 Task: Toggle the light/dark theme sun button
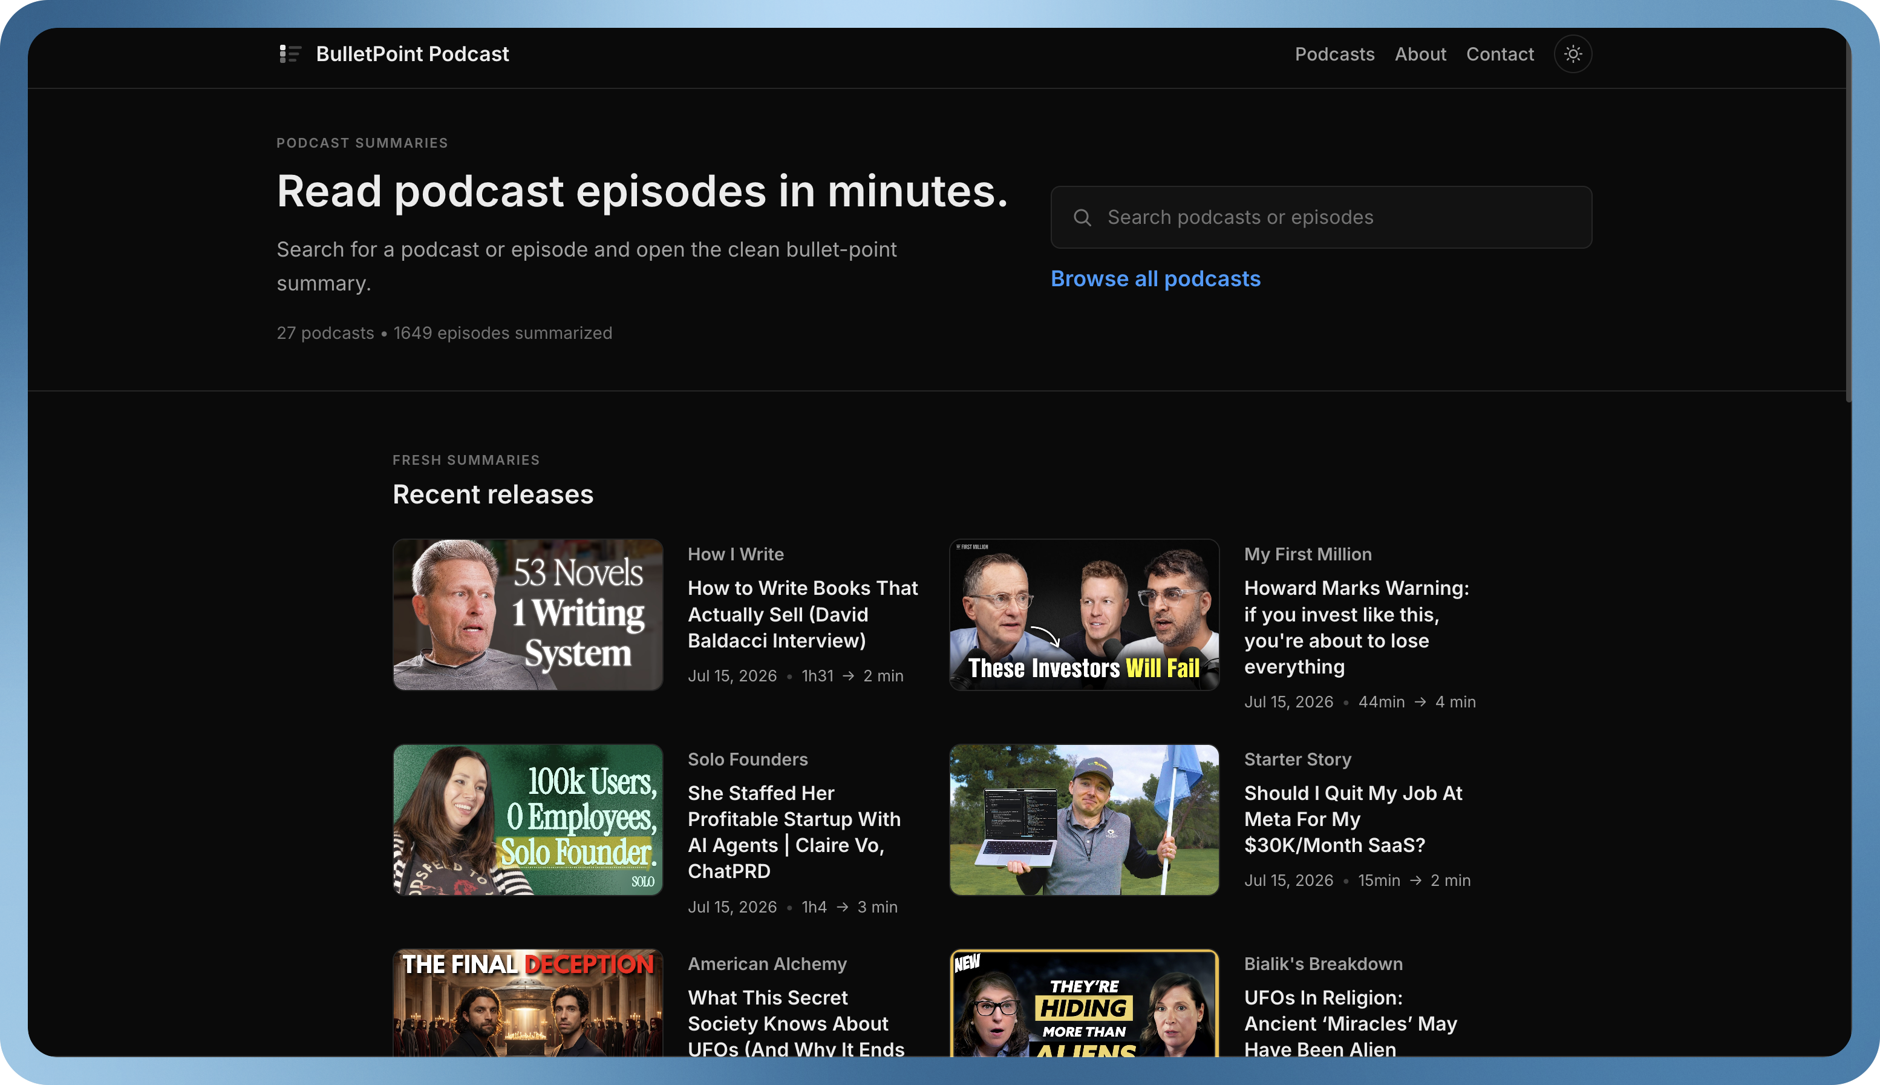[1572, 54]
